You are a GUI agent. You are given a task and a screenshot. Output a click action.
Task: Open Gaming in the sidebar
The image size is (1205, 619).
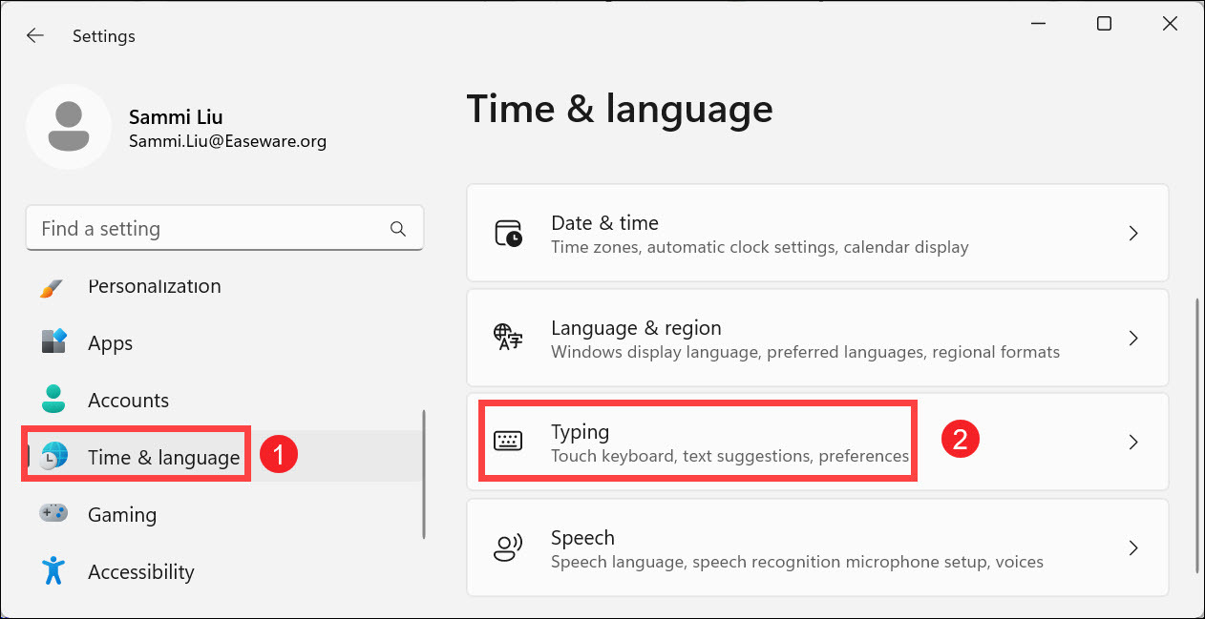(122, 515)
